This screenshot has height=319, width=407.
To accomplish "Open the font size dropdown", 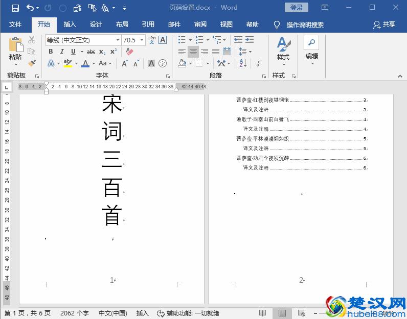I will click(x=142, y=40).
